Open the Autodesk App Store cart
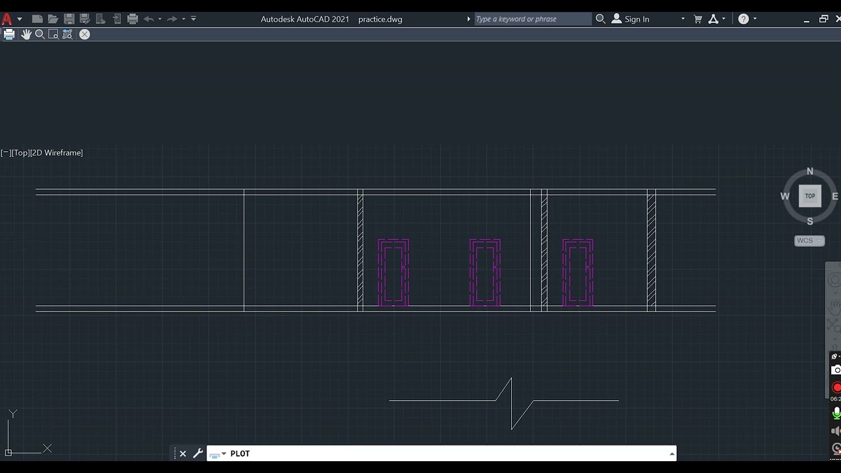Viewport: 841px width, 473px height. [698, 19]
